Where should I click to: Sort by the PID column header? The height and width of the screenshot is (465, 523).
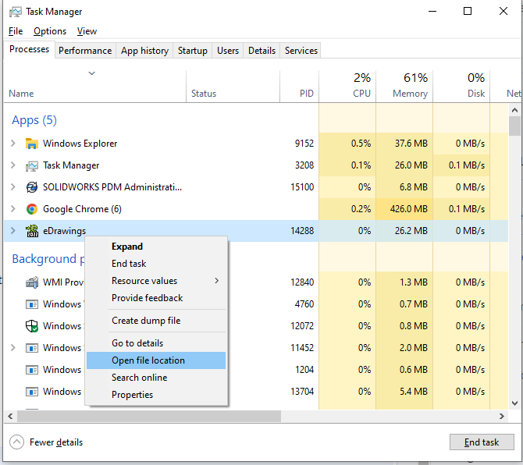coord(300,86)
